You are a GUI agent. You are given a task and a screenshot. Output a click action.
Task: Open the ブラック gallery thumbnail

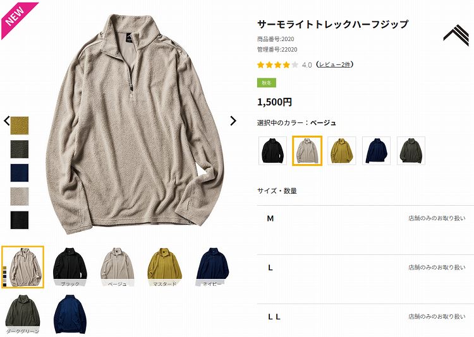(70, 267)
